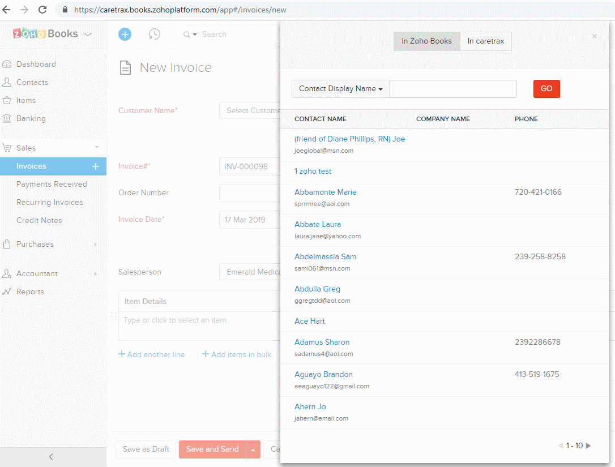615x467 pixels.
Task: Click the drag handle beside item row
Action: (114, 316)
